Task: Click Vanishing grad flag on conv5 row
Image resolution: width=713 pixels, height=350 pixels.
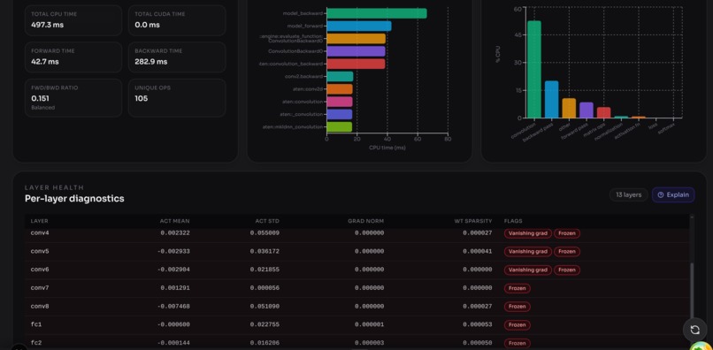Action: click(x=527, y=251)
